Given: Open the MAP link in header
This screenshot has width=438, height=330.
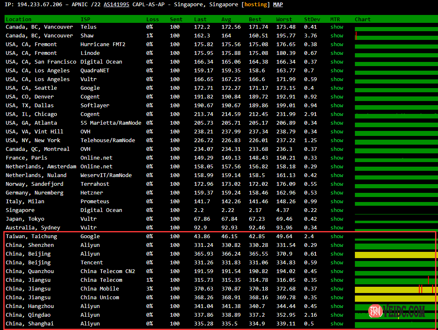Looking at the screenshot, I should coord(278,5).
